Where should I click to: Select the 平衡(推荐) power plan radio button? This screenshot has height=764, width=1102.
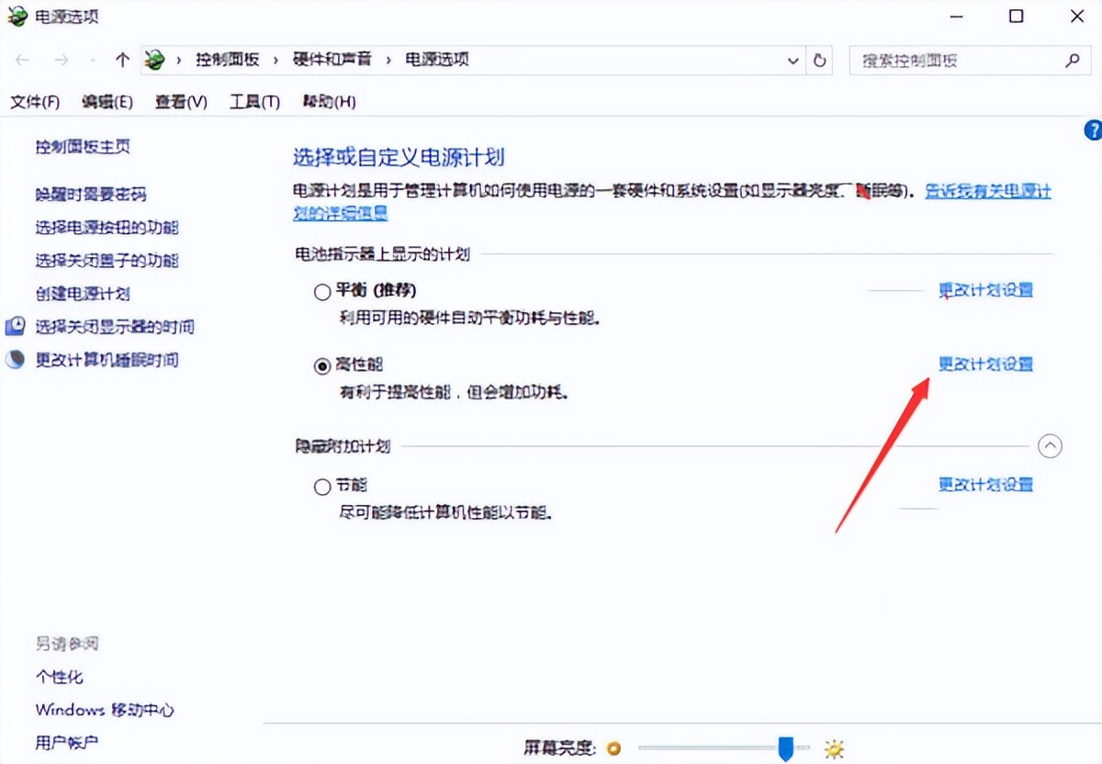pyautogui.click(x=322, y=291)
